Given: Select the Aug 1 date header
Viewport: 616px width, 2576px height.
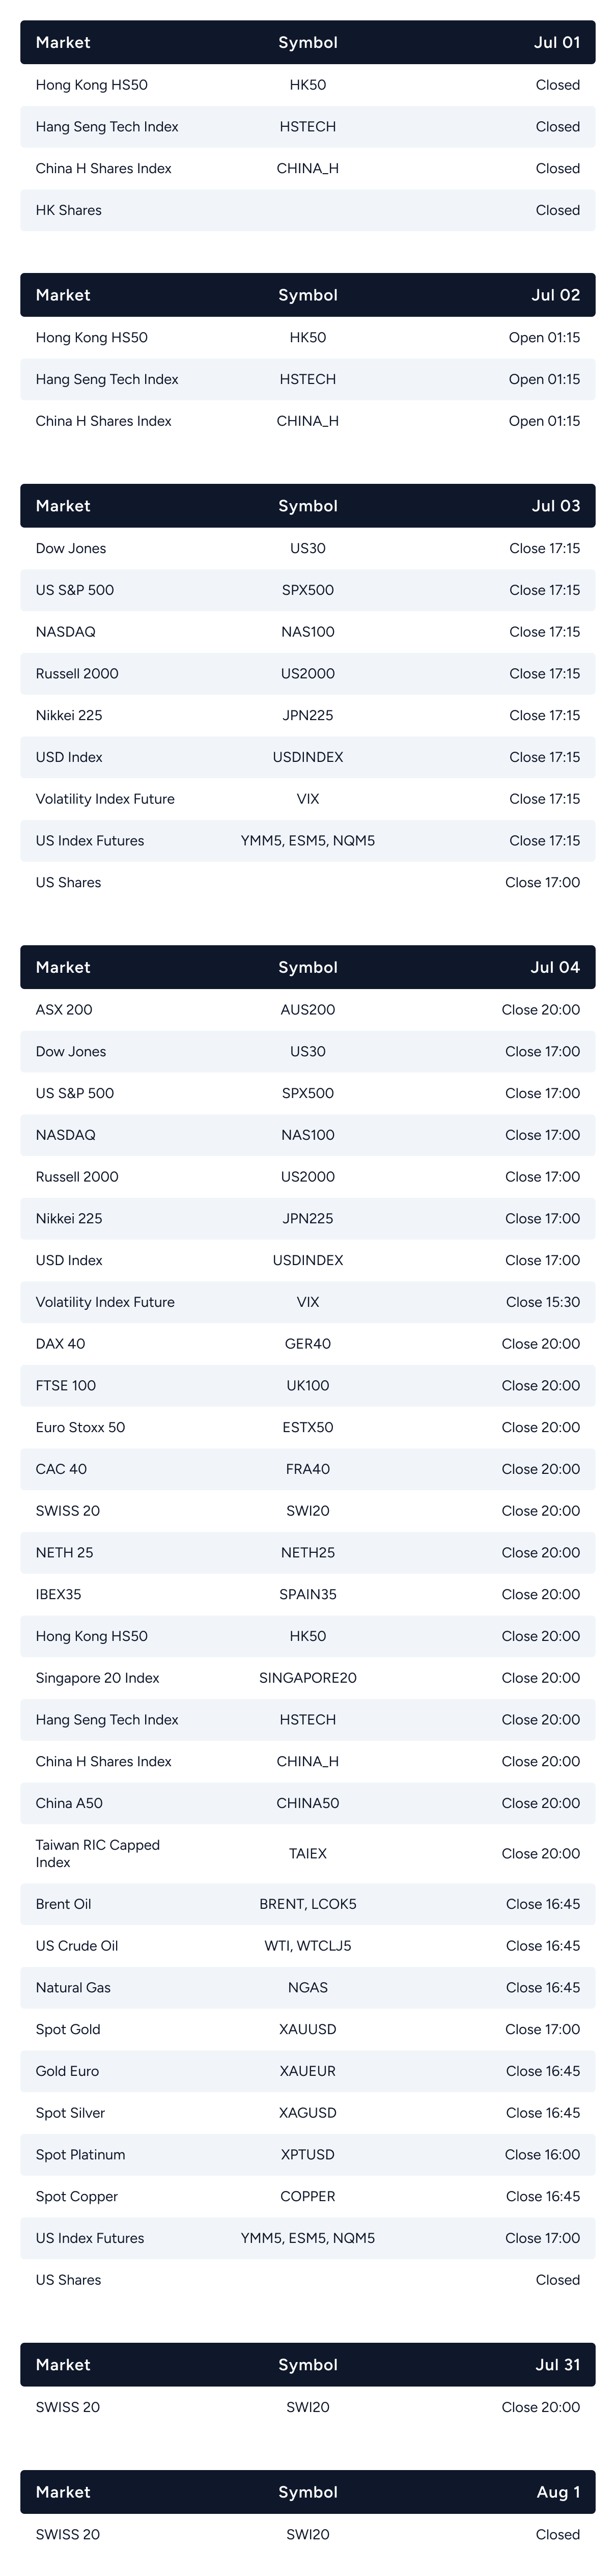Looking at the screenshot, I should click(x=558, y=2492).
